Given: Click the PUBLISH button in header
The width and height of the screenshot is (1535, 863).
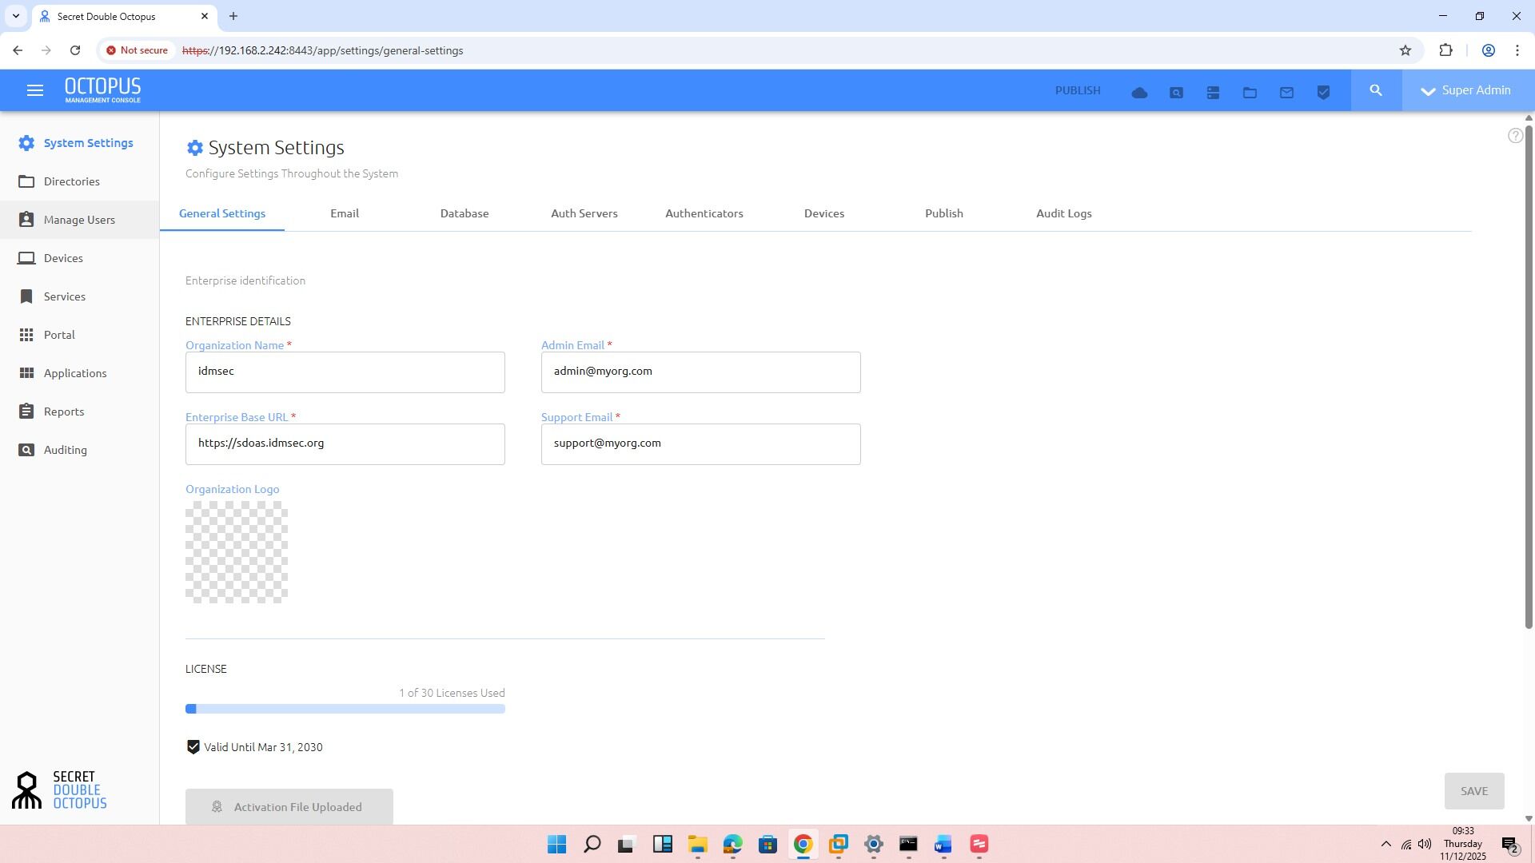Looking at the screenshot, I should pos(1078,90).
